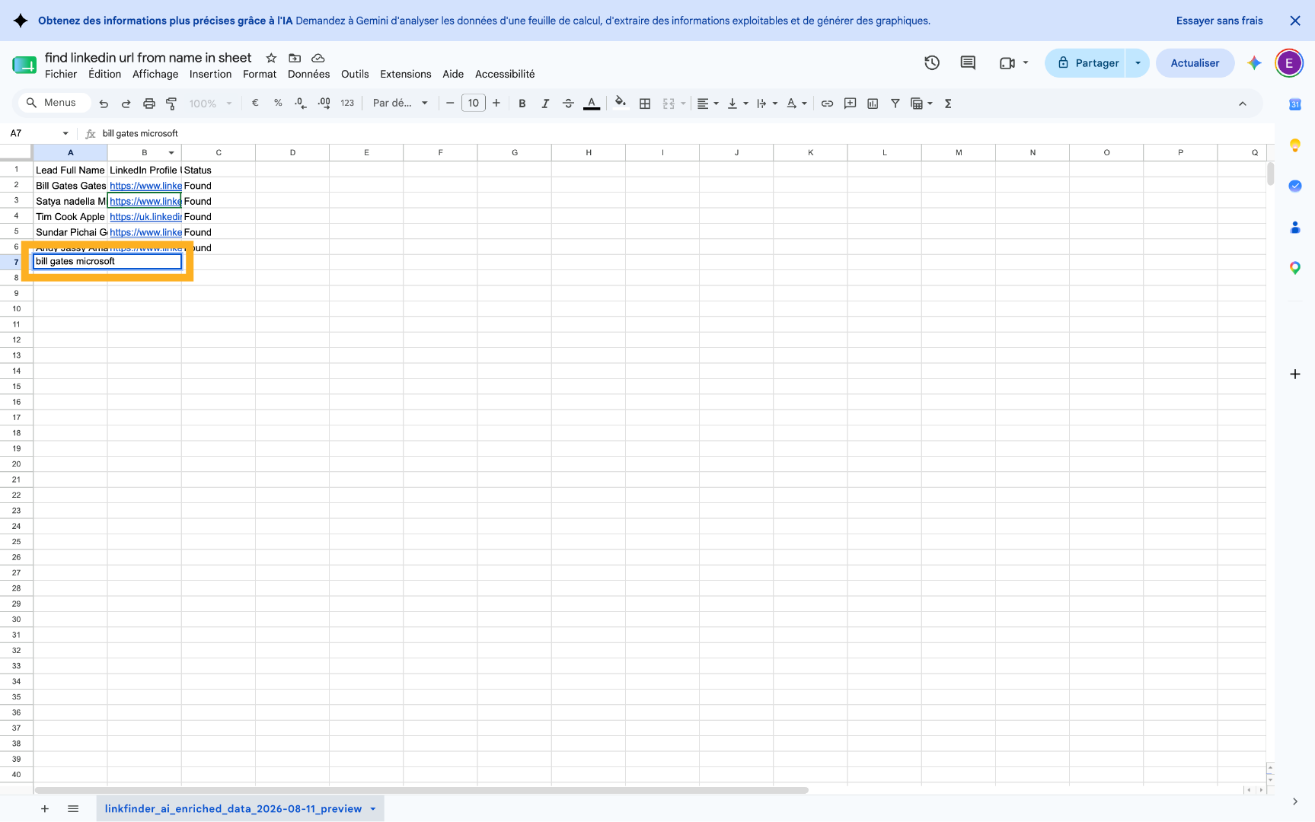This screenshot has height=822, width=1315.
Task: Click the redo arrow icon
Action: click(x=126, y=104)
